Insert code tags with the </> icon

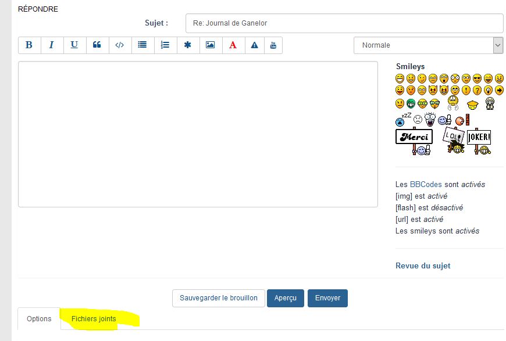pyautogui.click(x=120, y=45)
